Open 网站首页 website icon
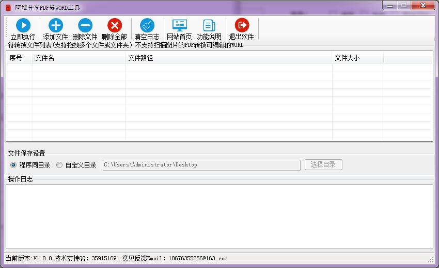This screenshot has height=268, width=439. point(179,25)
